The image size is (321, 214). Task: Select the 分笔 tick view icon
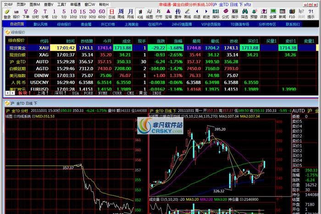(x=45, y=14)
